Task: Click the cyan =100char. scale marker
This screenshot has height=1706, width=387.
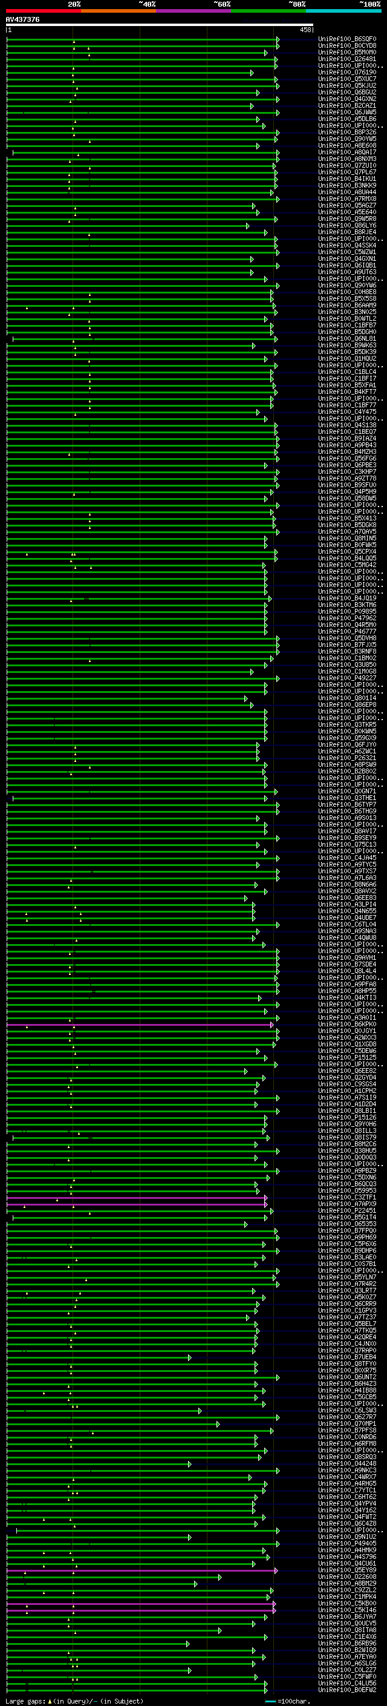Action: pos(270,1701)
